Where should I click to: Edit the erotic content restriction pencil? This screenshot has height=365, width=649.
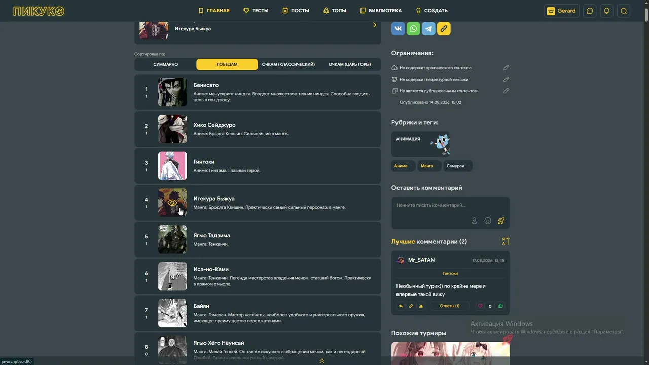click(x=506, y=68)
